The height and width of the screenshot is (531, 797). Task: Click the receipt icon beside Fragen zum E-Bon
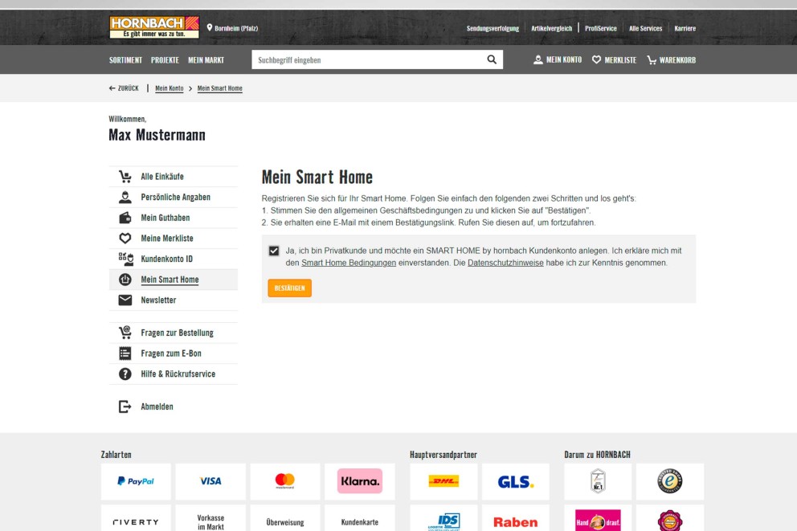(x=125, y=353)
